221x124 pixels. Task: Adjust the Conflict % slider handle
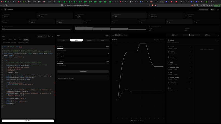coord(63,64)
